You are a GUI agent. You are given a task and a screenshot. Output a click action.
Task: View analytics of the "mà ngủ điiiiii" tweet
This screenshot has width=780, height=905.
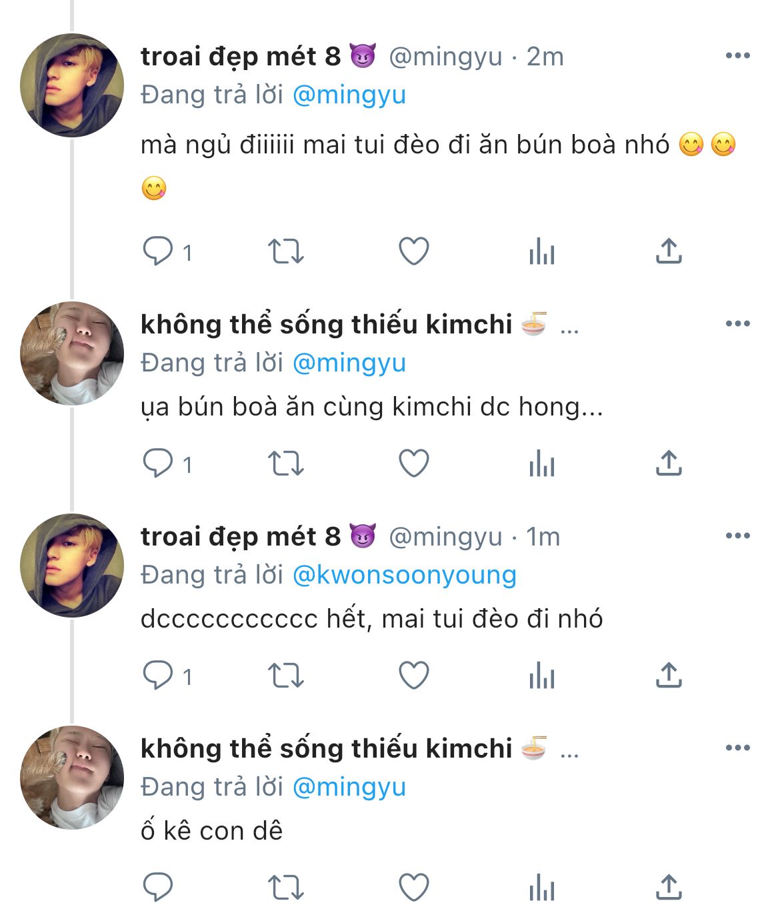[x=541, y=251]
